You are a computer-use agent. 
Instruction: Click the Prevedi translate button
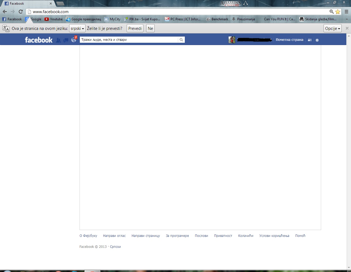click(135, 29)
